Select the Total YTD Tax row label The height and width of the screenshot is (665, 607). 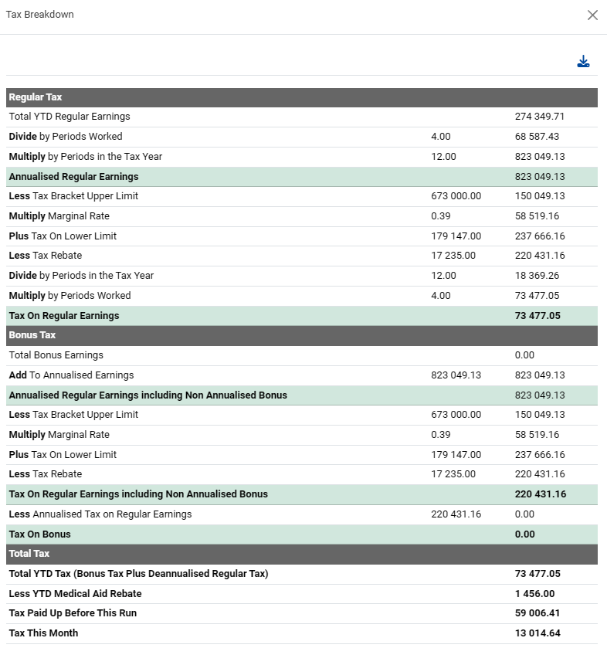(138, 574)
